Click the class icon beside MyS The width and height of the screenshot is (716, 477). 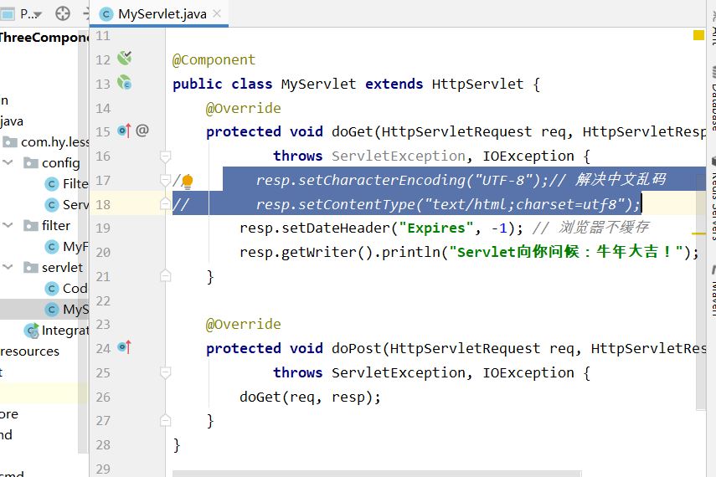pos(52,310)
